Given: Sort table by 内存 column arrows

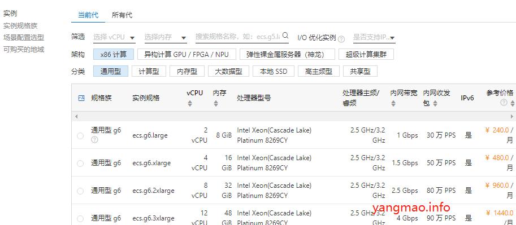Looking at the screenshot, I should [x=215, y=103].
